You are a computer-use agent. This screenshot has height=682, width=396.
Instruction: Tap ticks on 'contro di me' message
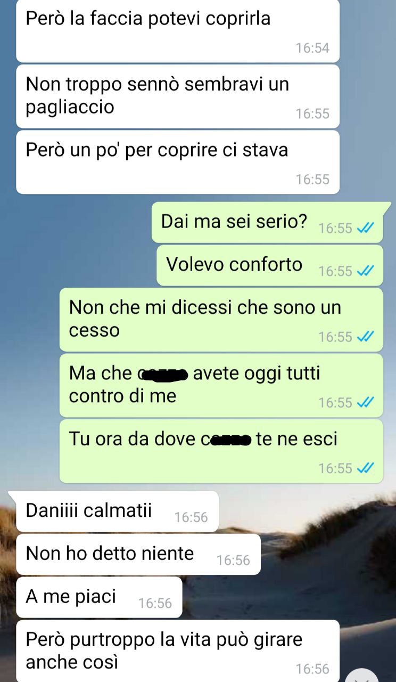[x=366, y=403]
